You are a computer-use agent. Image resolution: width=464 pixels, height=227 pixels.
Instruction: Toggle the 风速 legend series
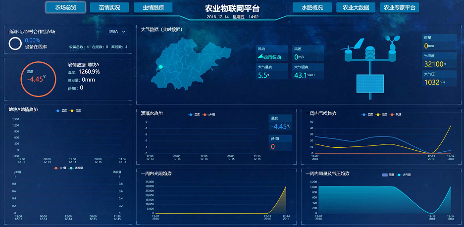[396, 114]
